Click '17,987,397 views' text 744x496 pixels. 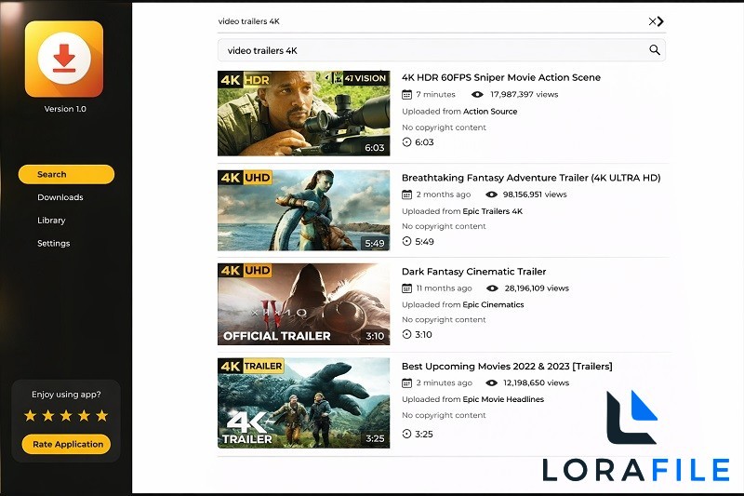[x=524, y=94]
